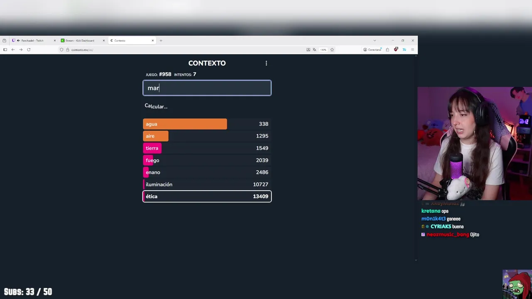Click the CONTEXTO title heading
Screen dimensions: 532x299
pos(207,63)
